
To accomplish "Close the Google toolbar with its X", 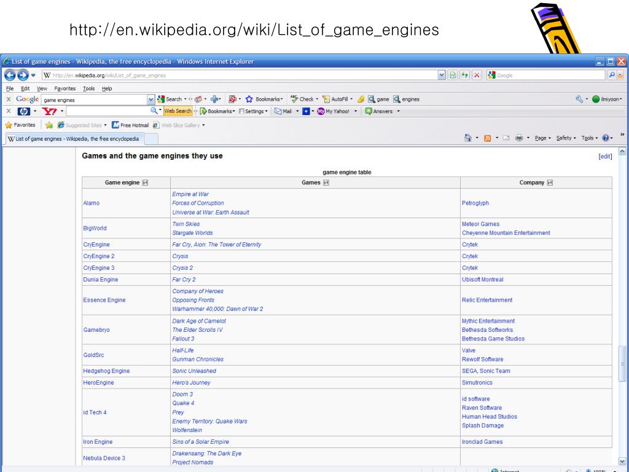I will [x=9, y=99].
